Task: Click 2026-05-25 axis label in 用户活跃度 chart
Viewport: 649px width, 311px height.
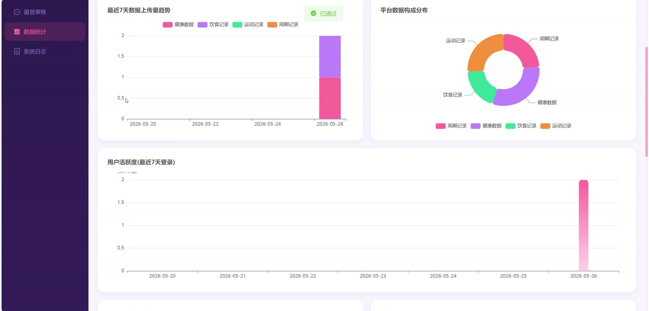Action: click(x=513, y=276)
